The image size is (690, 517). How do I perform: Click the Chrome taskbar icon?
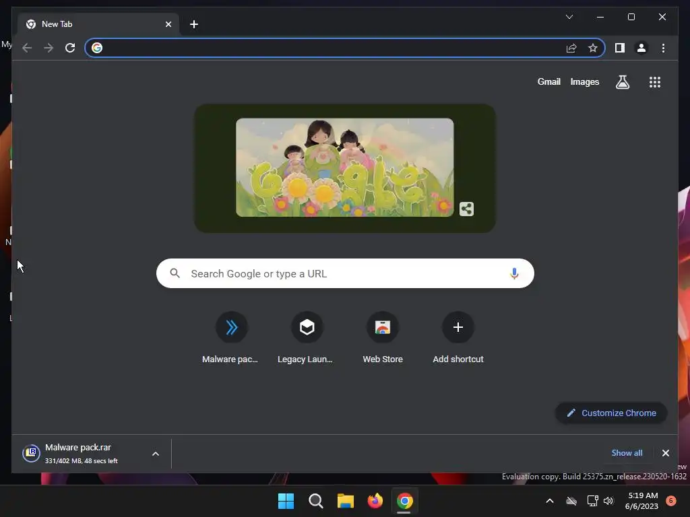(404, 501)
